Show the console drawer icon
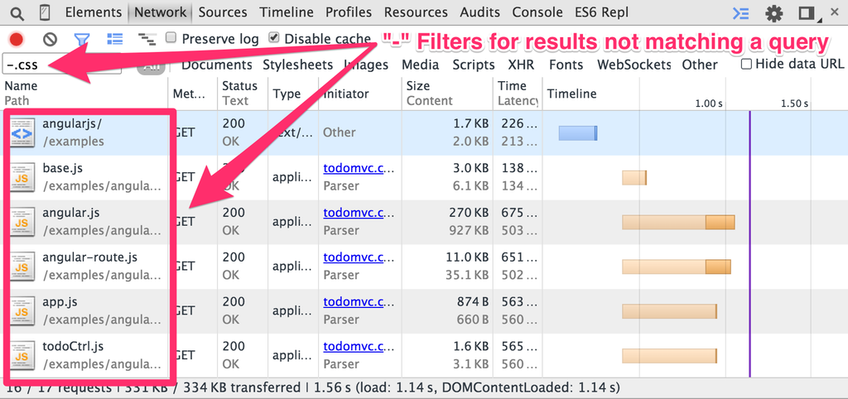The width and height of the screenshot is (848, 399). [x=741, y=13]
